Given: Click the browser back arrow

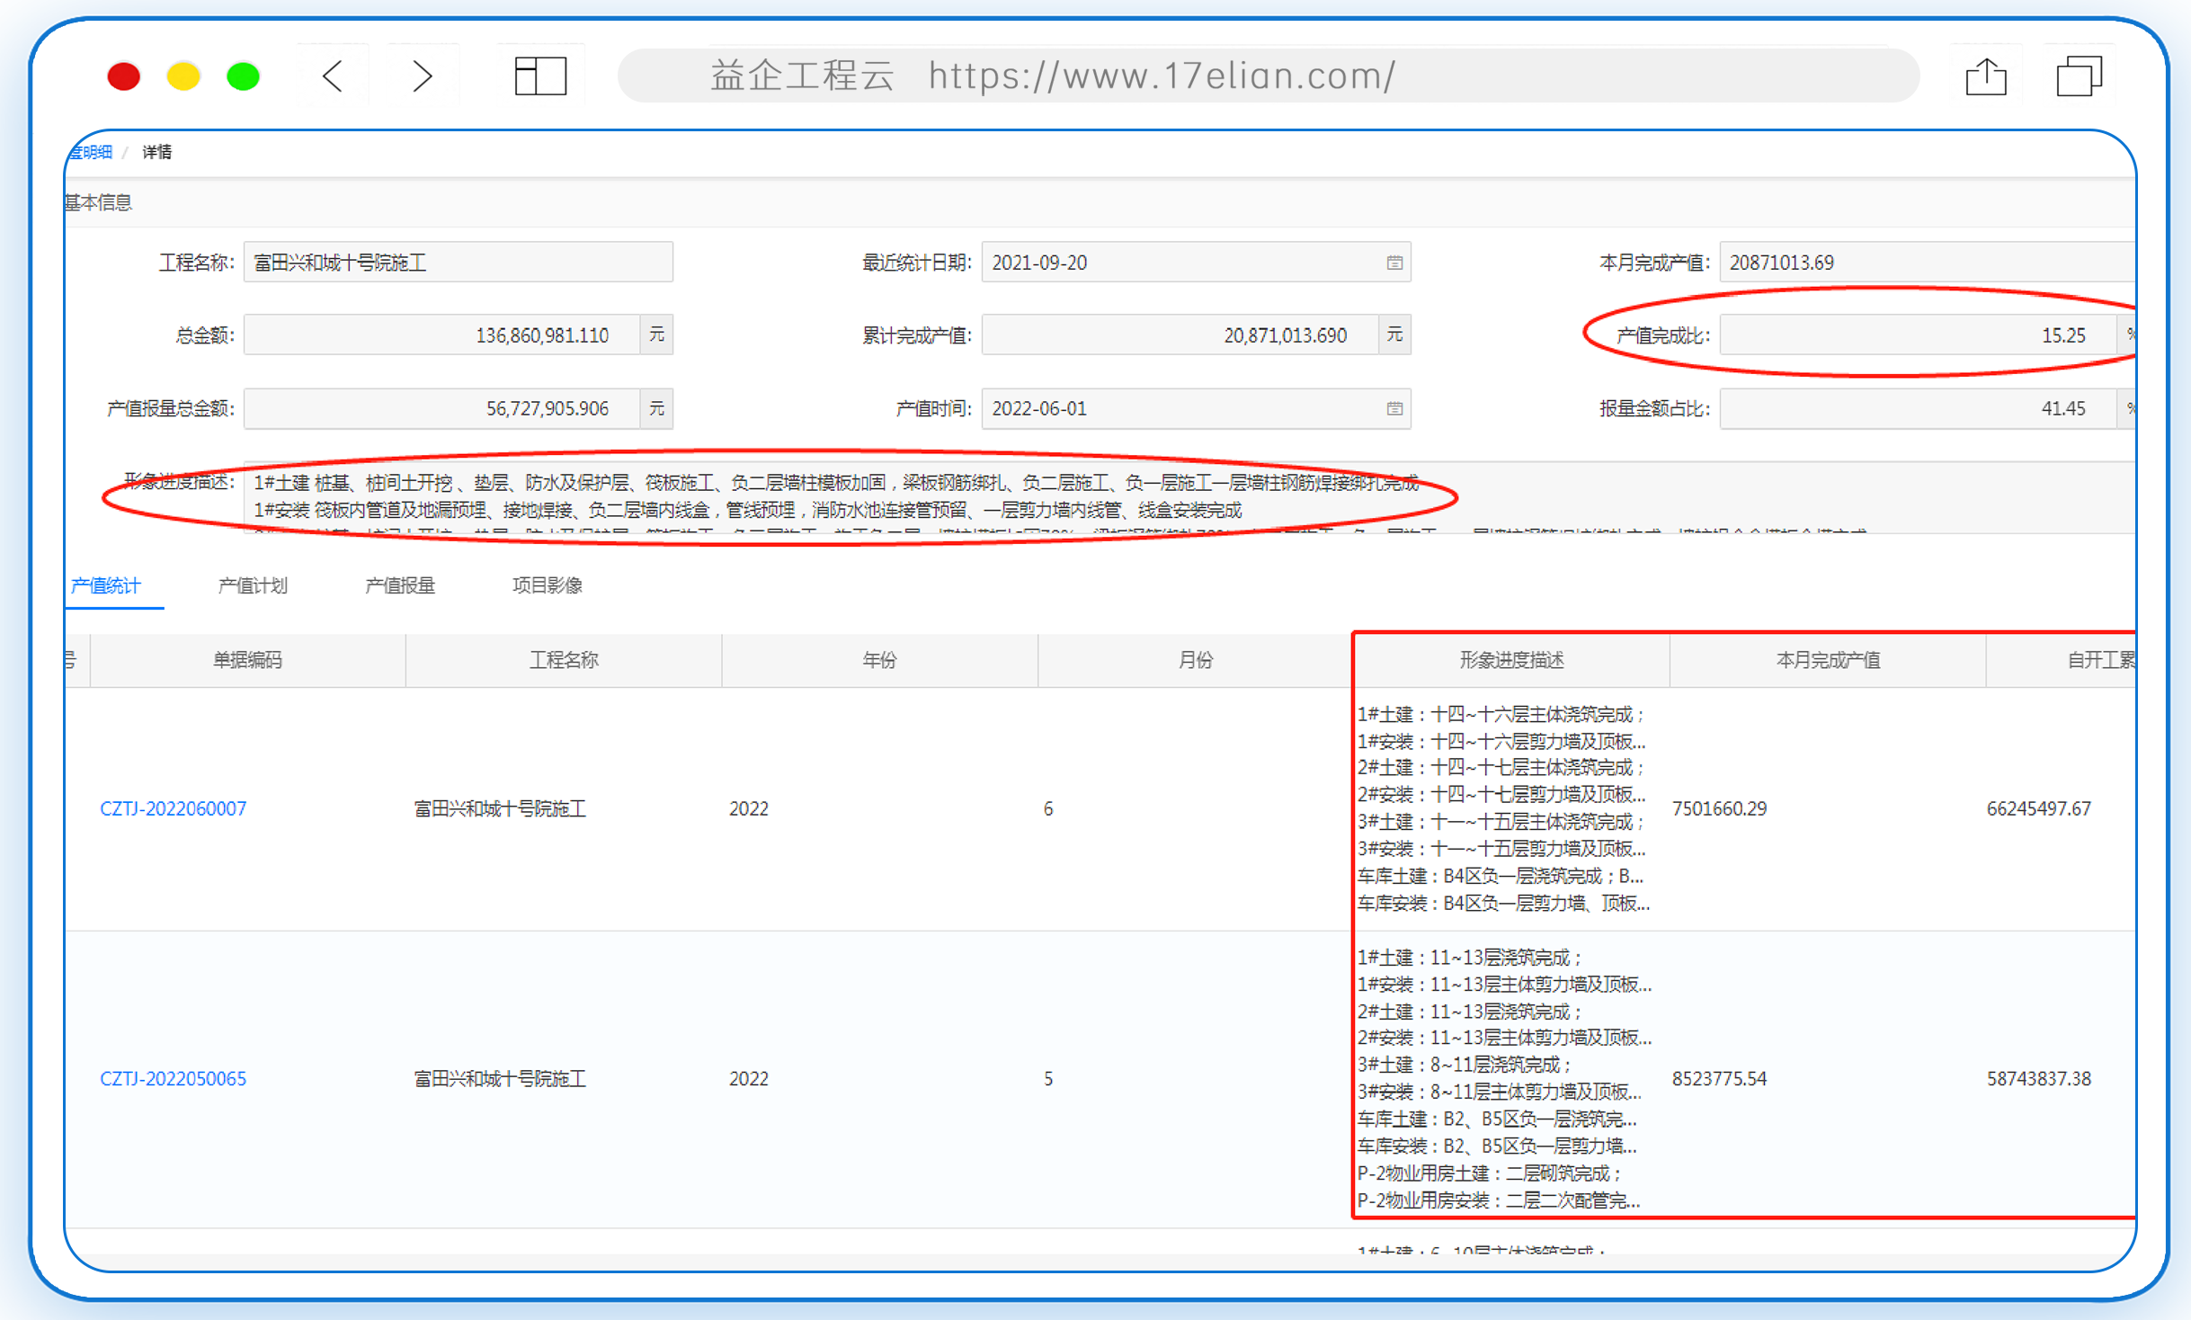Looking at the screenshot, I should click(x=333, y=76).
